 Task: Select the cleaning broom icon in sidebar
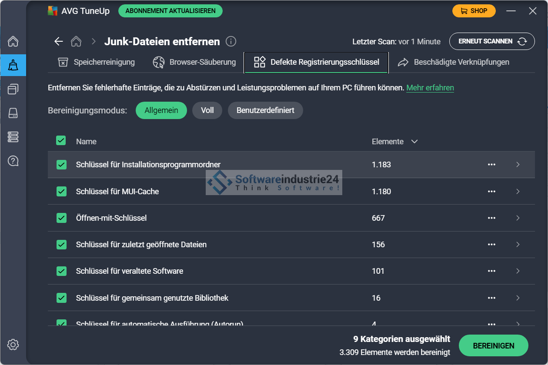pyautogui.click(x=13, y=66)
